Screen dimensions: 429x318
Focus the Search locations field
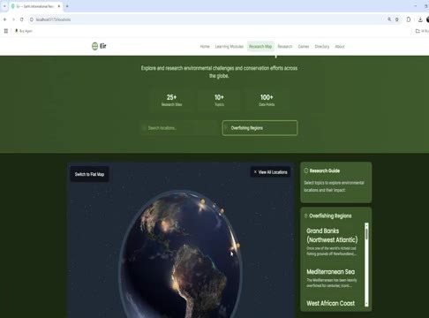(179, 128)
